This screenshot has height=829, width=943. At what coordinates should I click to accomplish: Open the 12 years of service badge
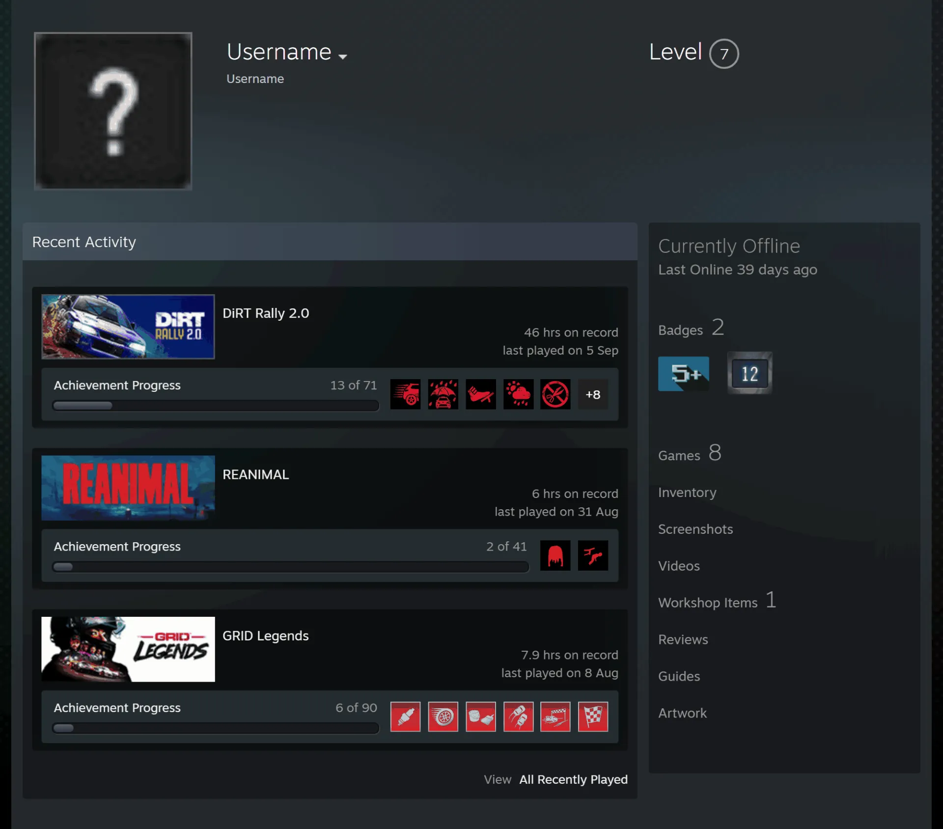click(x=749, y=373)
